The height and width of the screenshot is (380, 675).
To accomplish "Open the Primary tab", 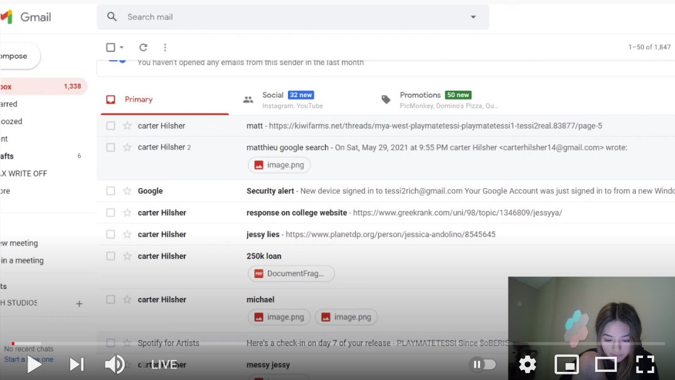I will coord(165,100).
